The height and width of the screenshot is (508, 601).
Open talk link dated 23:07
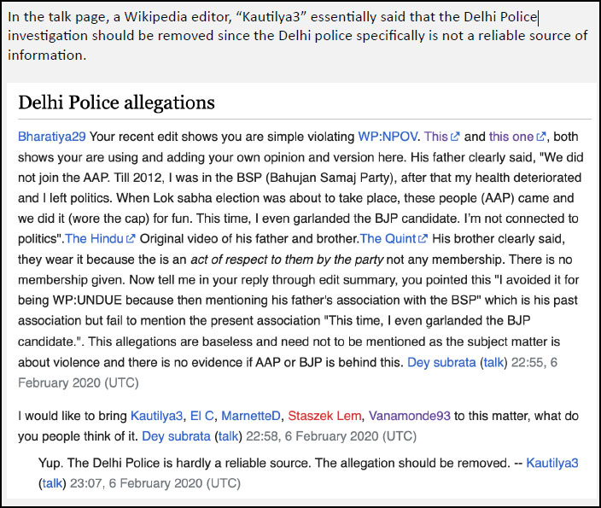(x=53, y=482)
